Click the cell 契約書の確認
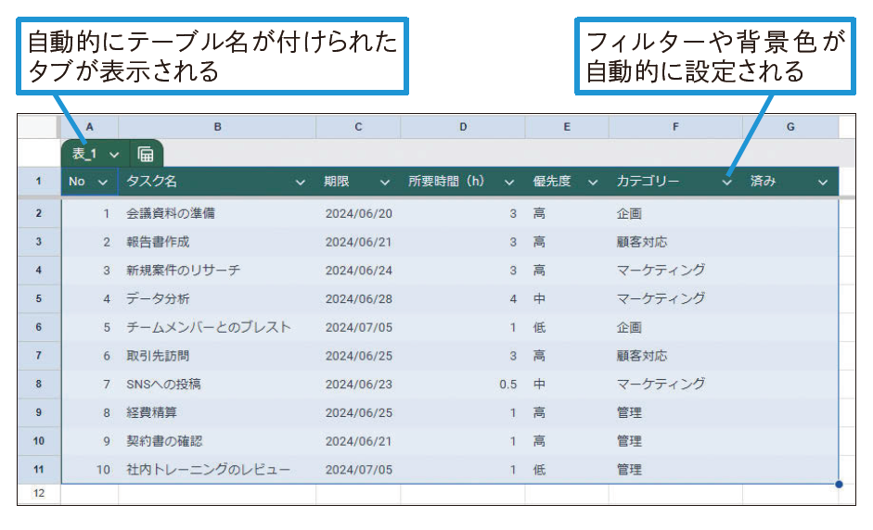Viewport: 873px width, 530px height. [217, 441]
